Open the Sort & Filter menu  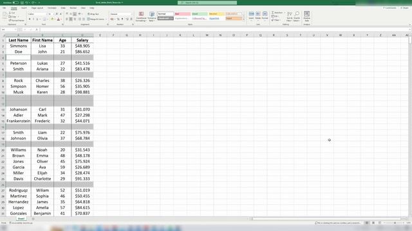coord(289,17)
